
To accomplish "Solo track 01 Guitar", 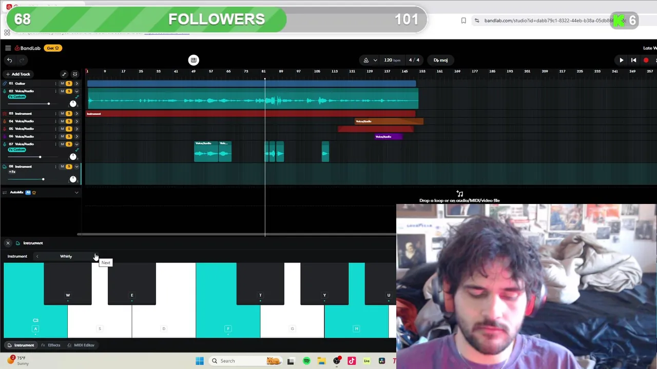I will click(x=69, y=84).
